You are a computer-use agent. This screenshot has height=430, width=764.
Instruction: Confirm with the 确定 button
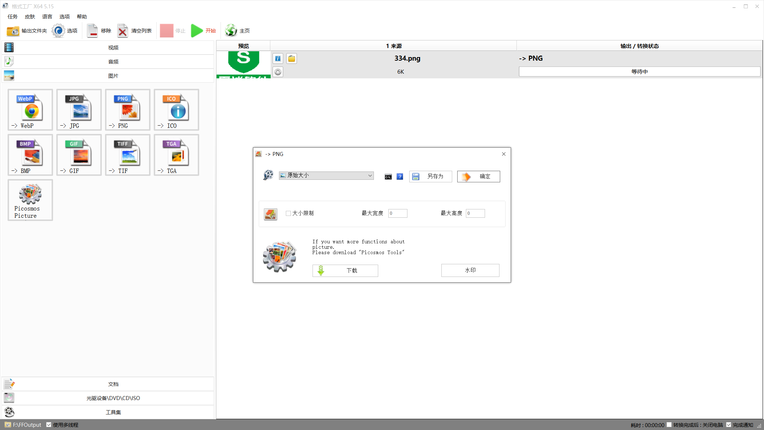pyautogui.click(x=479, y=177)
